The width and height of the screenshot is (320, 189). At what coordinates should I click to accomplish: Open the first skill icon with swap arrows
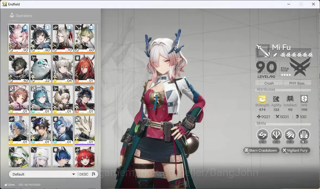[x=262, y=135]
